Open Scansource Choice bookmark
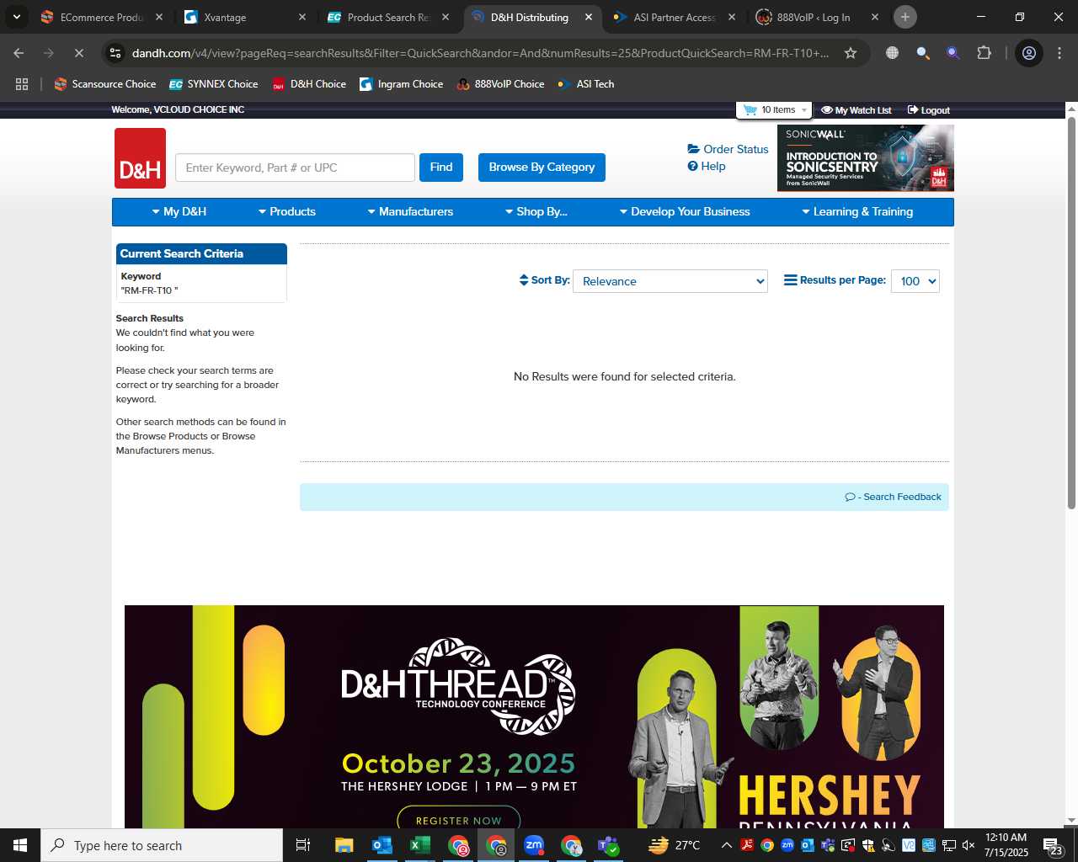The width and height of the screenshot is (1078, 862). click(105, 84)
